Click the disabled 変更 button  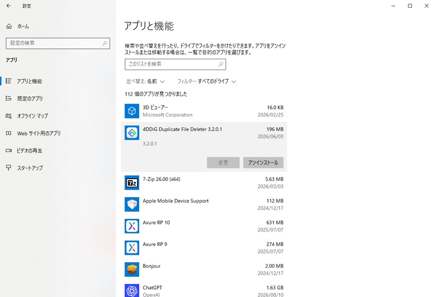point(223,163)
